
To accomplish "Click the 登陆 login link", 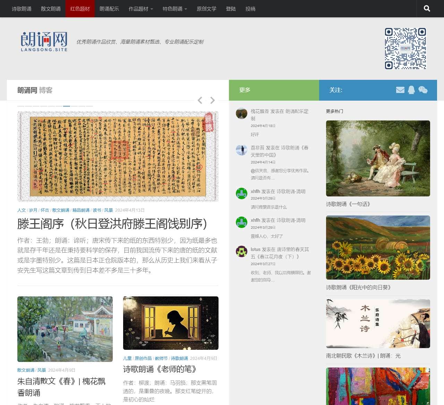I will [231, 9].
